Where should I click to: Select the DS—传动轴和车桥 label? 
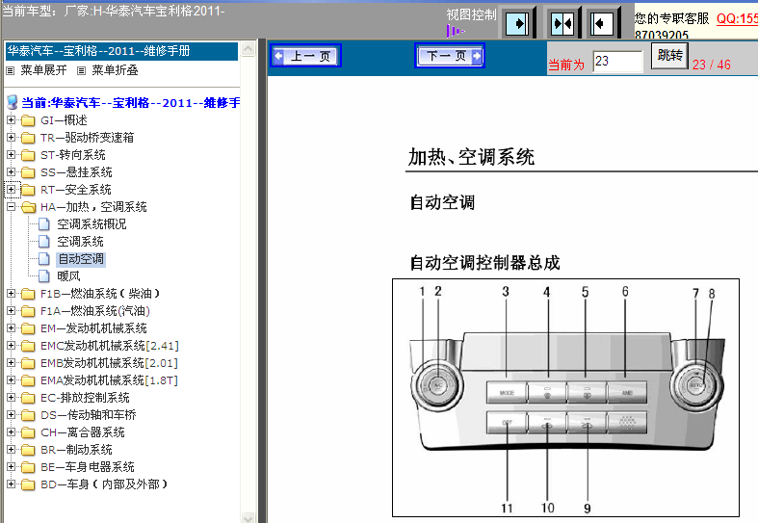89,415
